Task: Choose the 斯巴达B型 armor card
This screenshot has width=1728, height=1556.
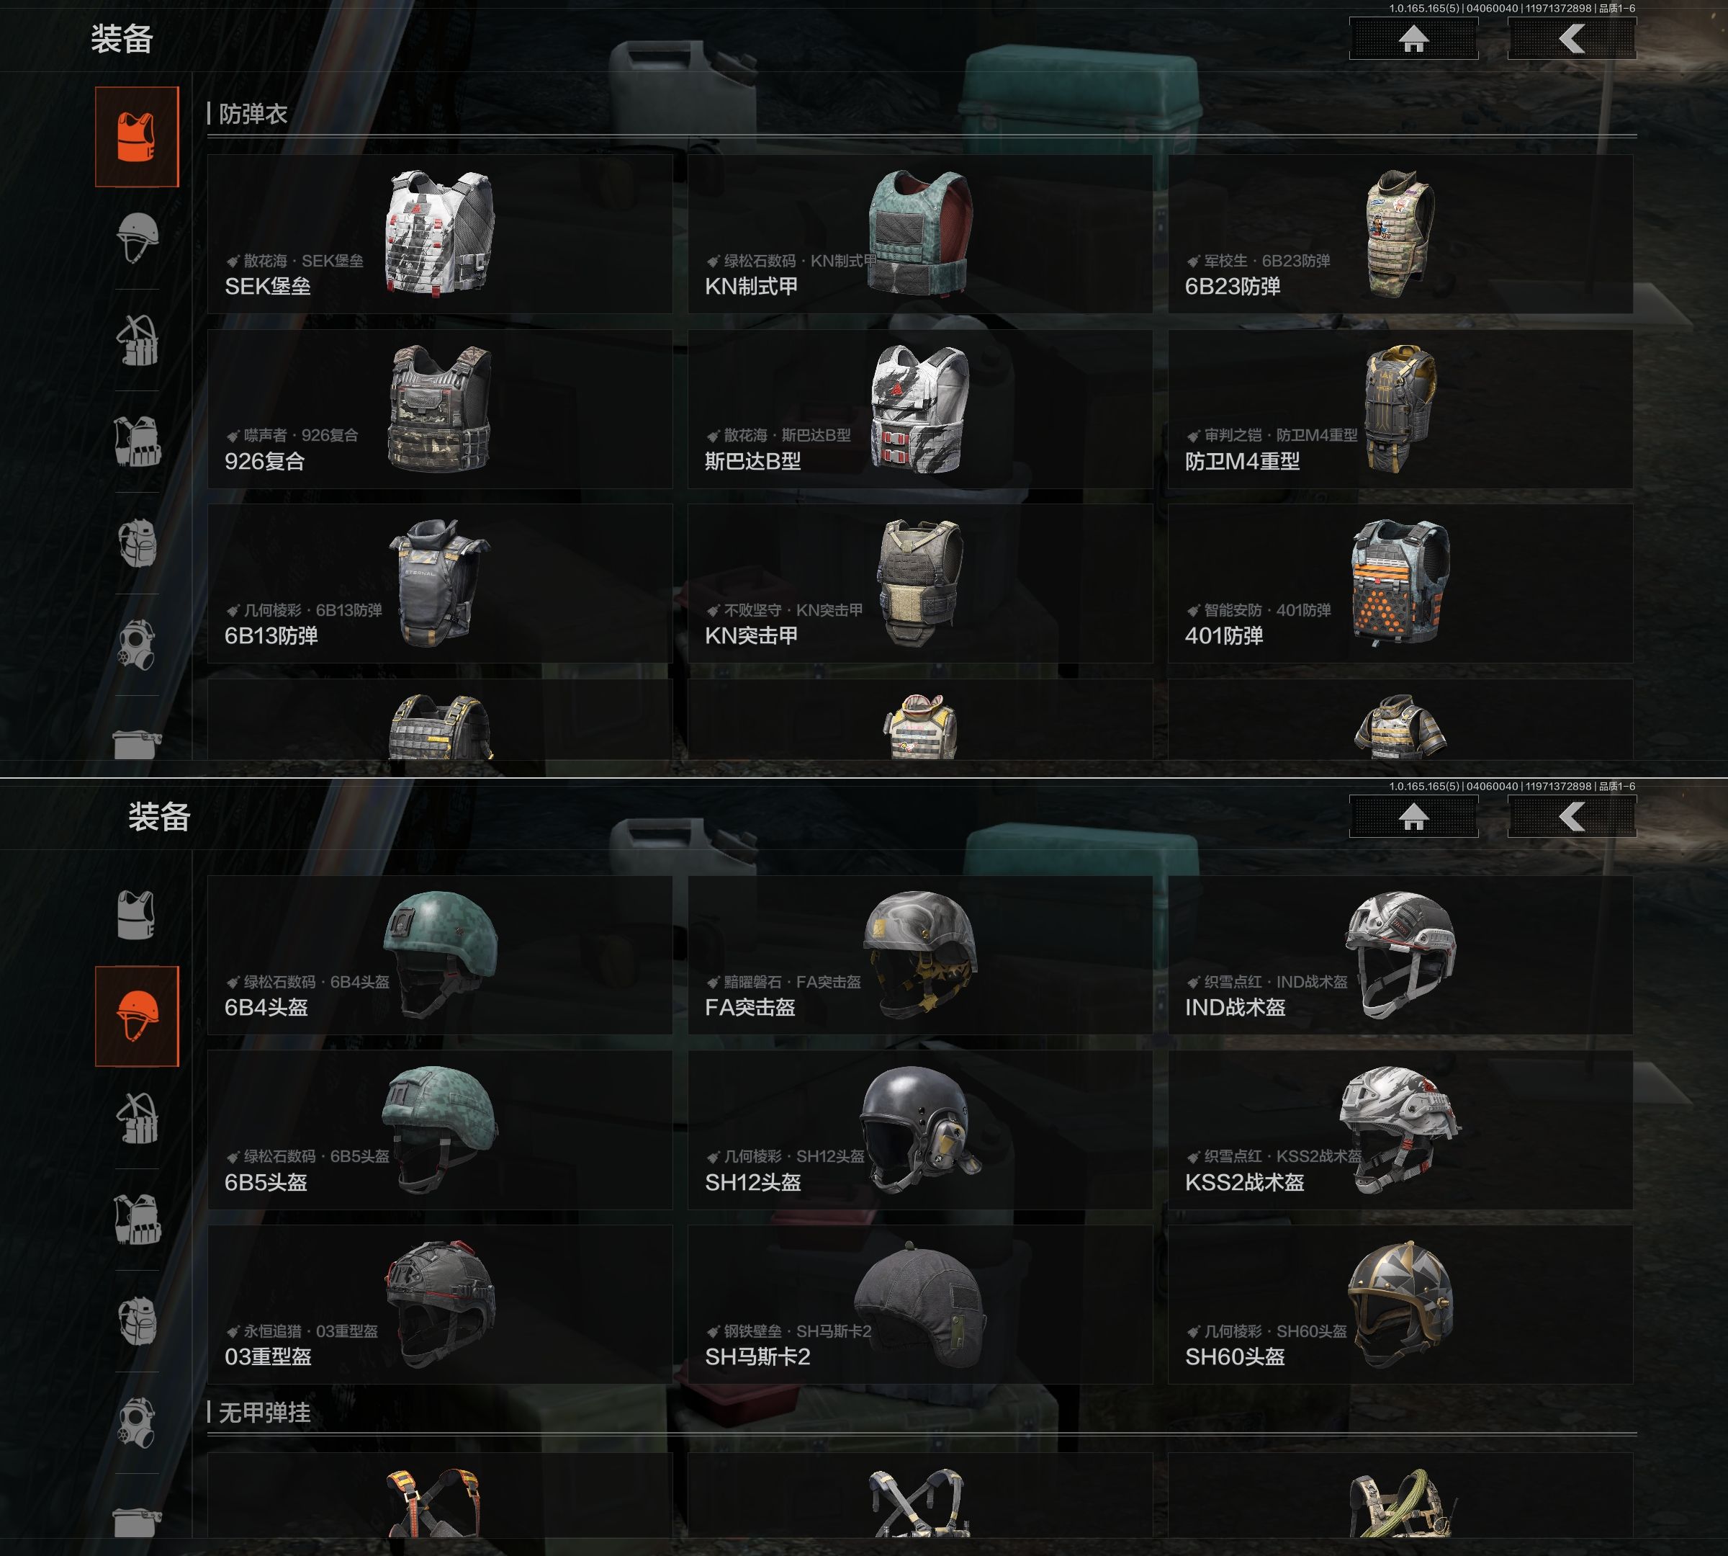Action: click(x=919, y=408)
